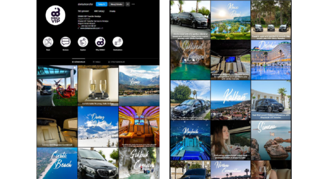
Task: Open the Saklikent Canyon post
Action: (x=190, y=60)
